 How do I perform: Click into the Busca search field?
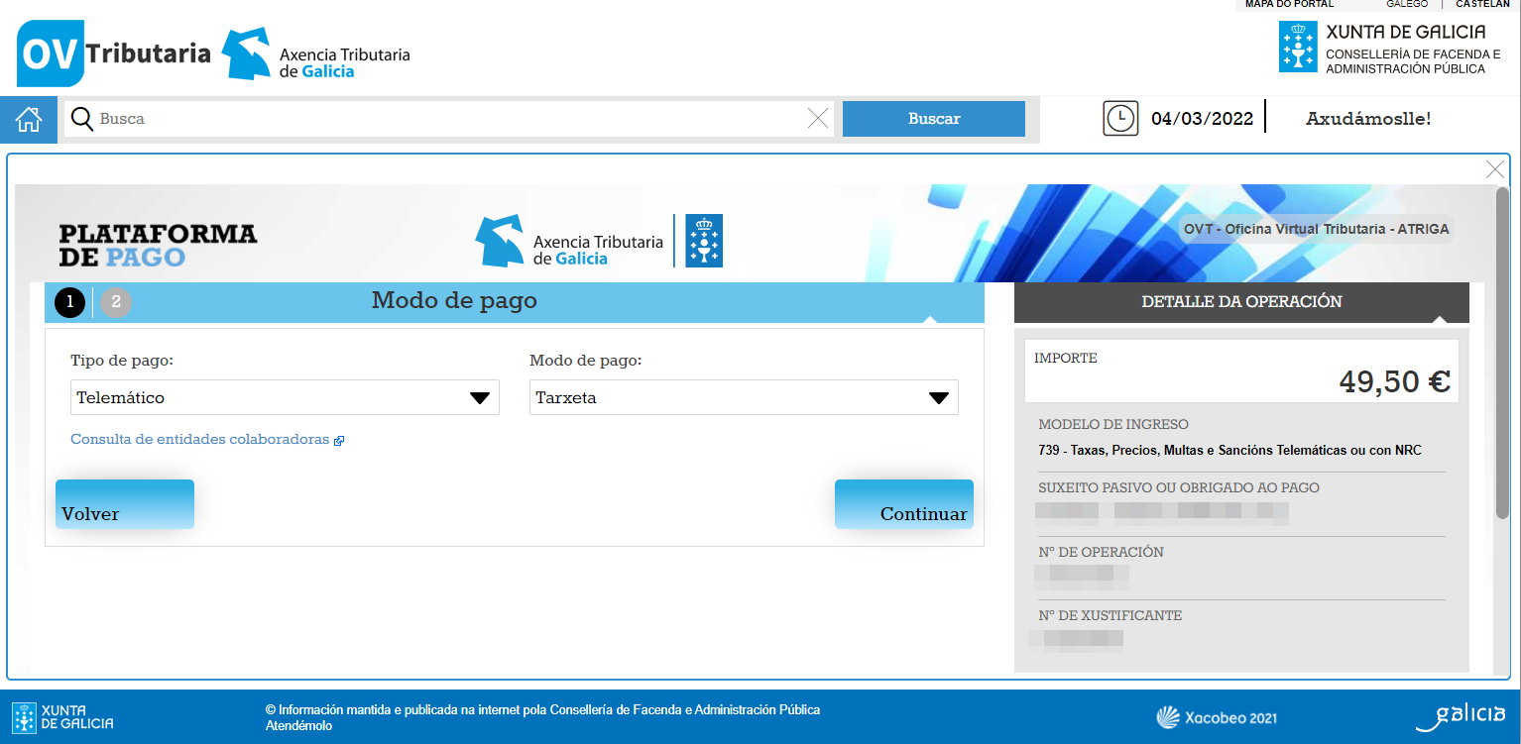point(446,119)
